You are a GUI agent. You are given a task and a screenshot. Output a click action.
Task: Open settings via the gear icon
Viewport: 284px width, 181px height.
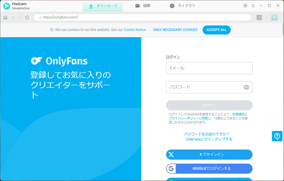(245, 5)
